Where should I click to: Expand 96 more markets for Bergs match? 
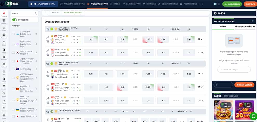coord(200,39)
